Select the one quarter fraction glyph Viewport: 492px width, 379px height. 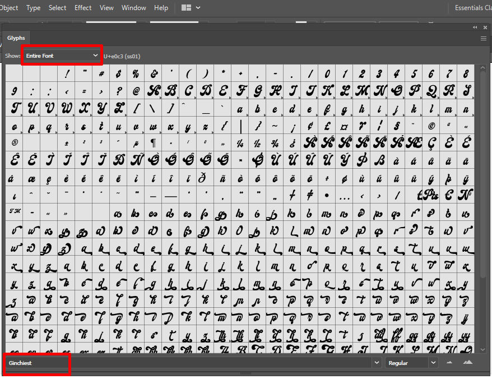tap(240, 143)
